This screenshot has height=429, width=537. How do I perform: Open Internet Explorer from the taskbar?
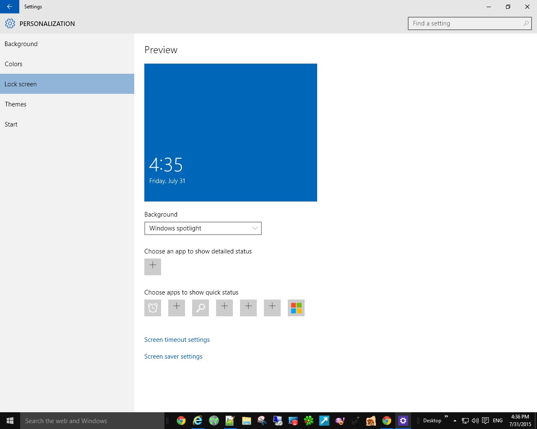tap(197, 421)
